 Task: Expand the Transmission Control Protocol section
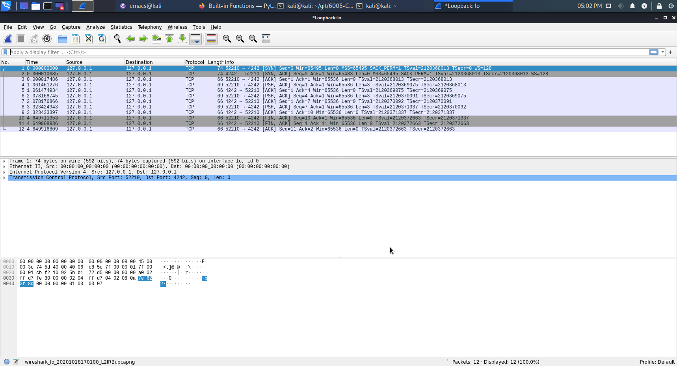click(x=4, y=178)
